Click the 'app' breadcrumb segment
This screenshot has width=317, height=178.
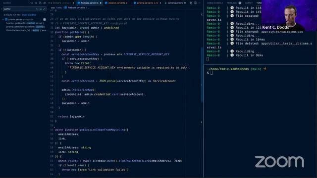click(x=53, y=8)
